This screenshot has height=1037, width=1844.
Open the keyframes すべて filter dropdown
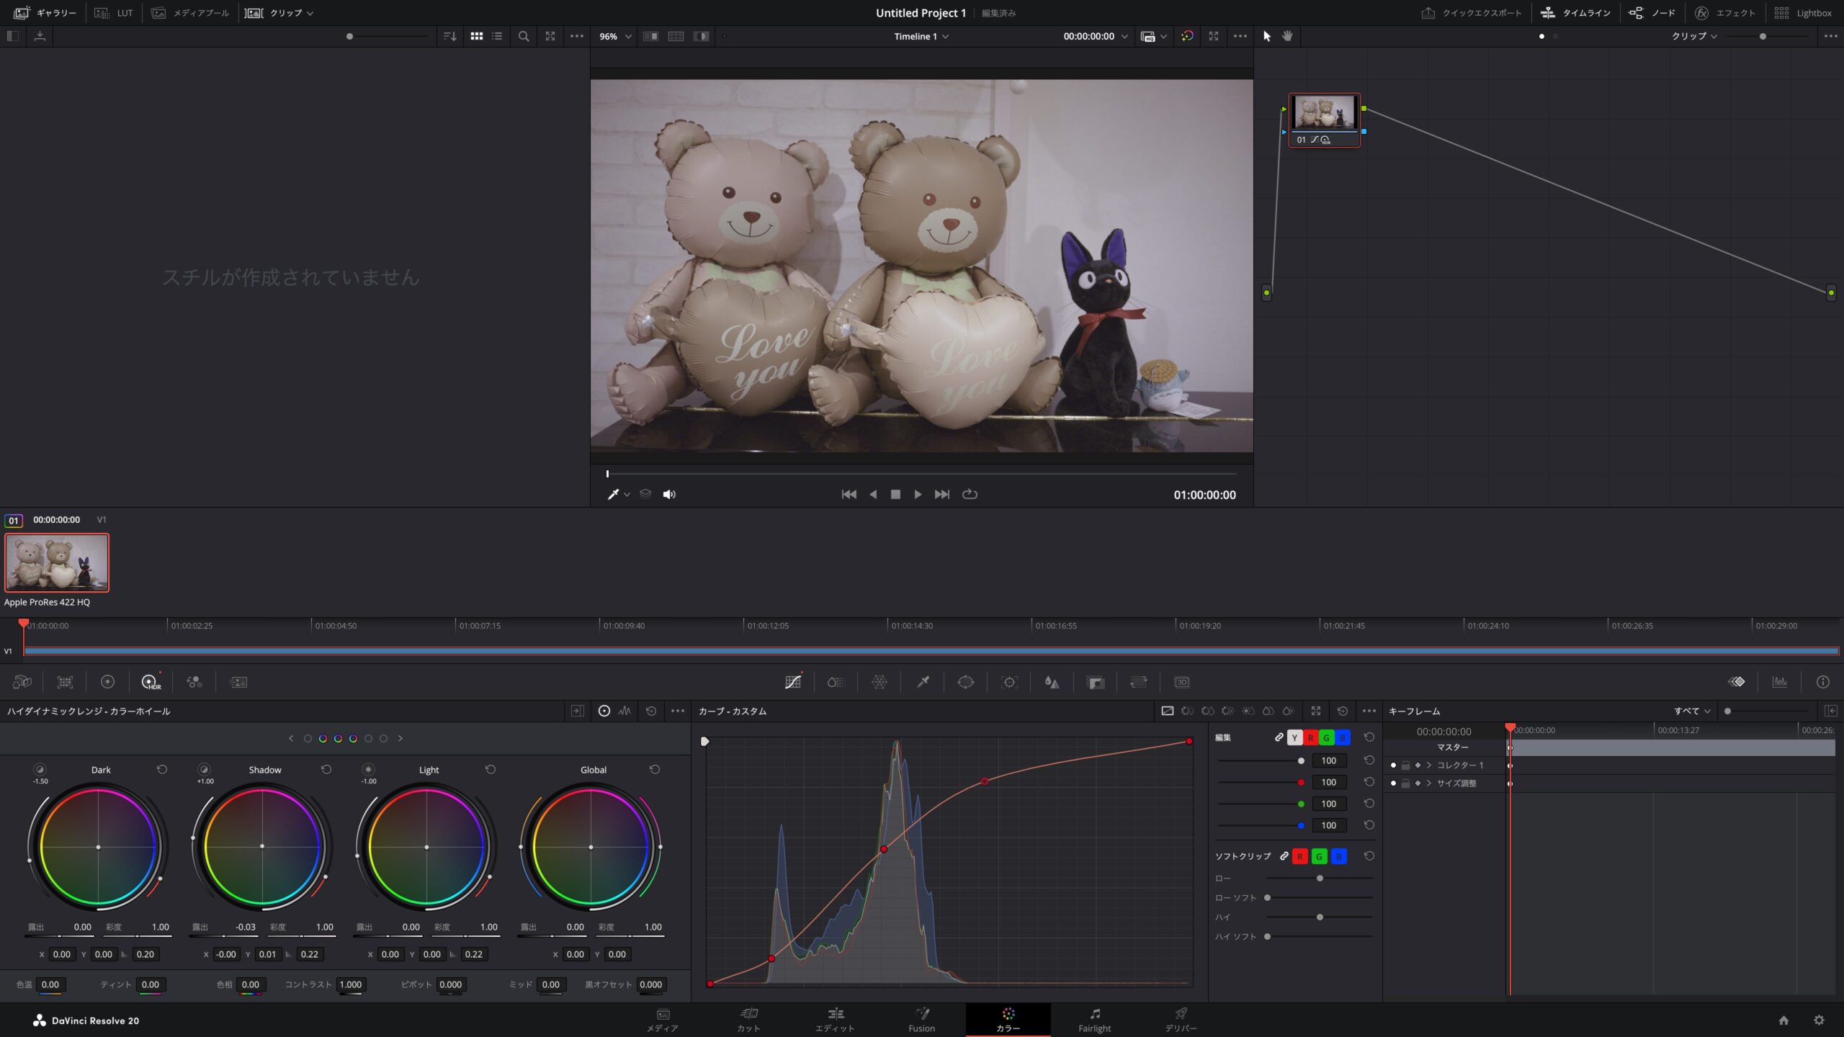(1692, 711)
